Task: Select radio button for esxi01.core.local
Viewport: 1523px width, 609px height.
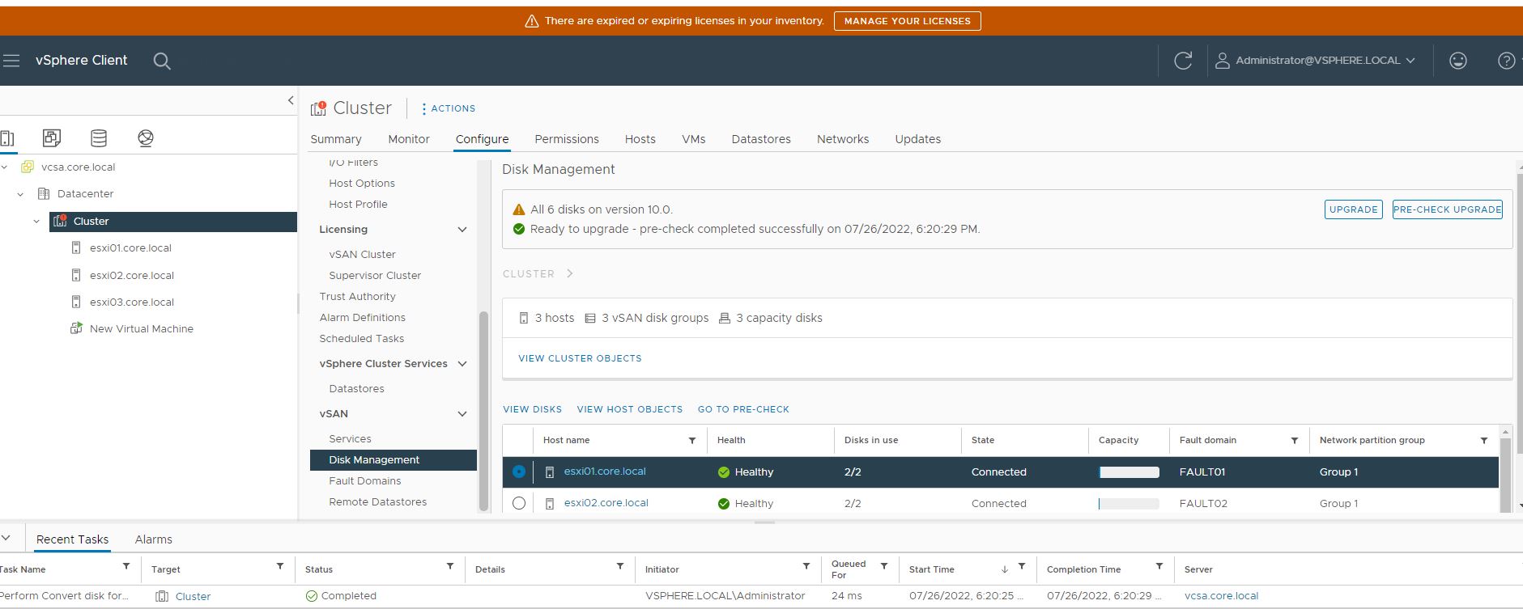Action: (x=519, y=472)
